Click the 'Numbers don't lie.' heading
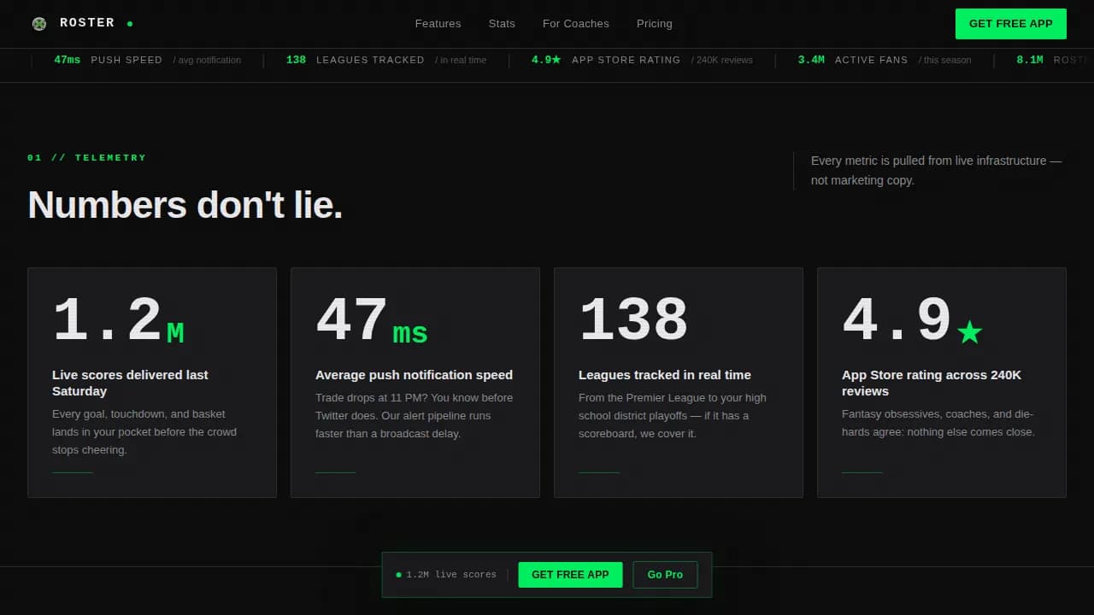Screen dimensions: 1094x615 coord(185,205)
